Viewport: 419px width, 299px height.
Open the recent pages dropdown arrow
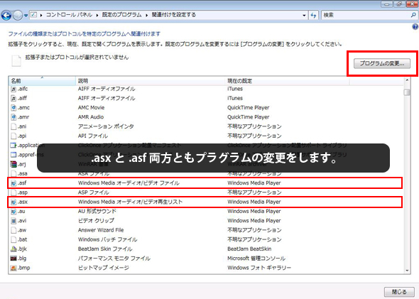coord(26,16)
